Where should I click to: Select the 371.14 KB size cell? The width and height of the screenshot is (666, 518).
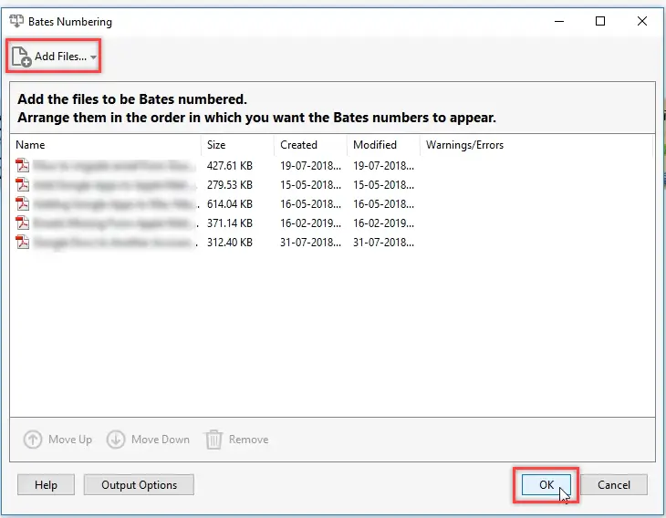230,223
